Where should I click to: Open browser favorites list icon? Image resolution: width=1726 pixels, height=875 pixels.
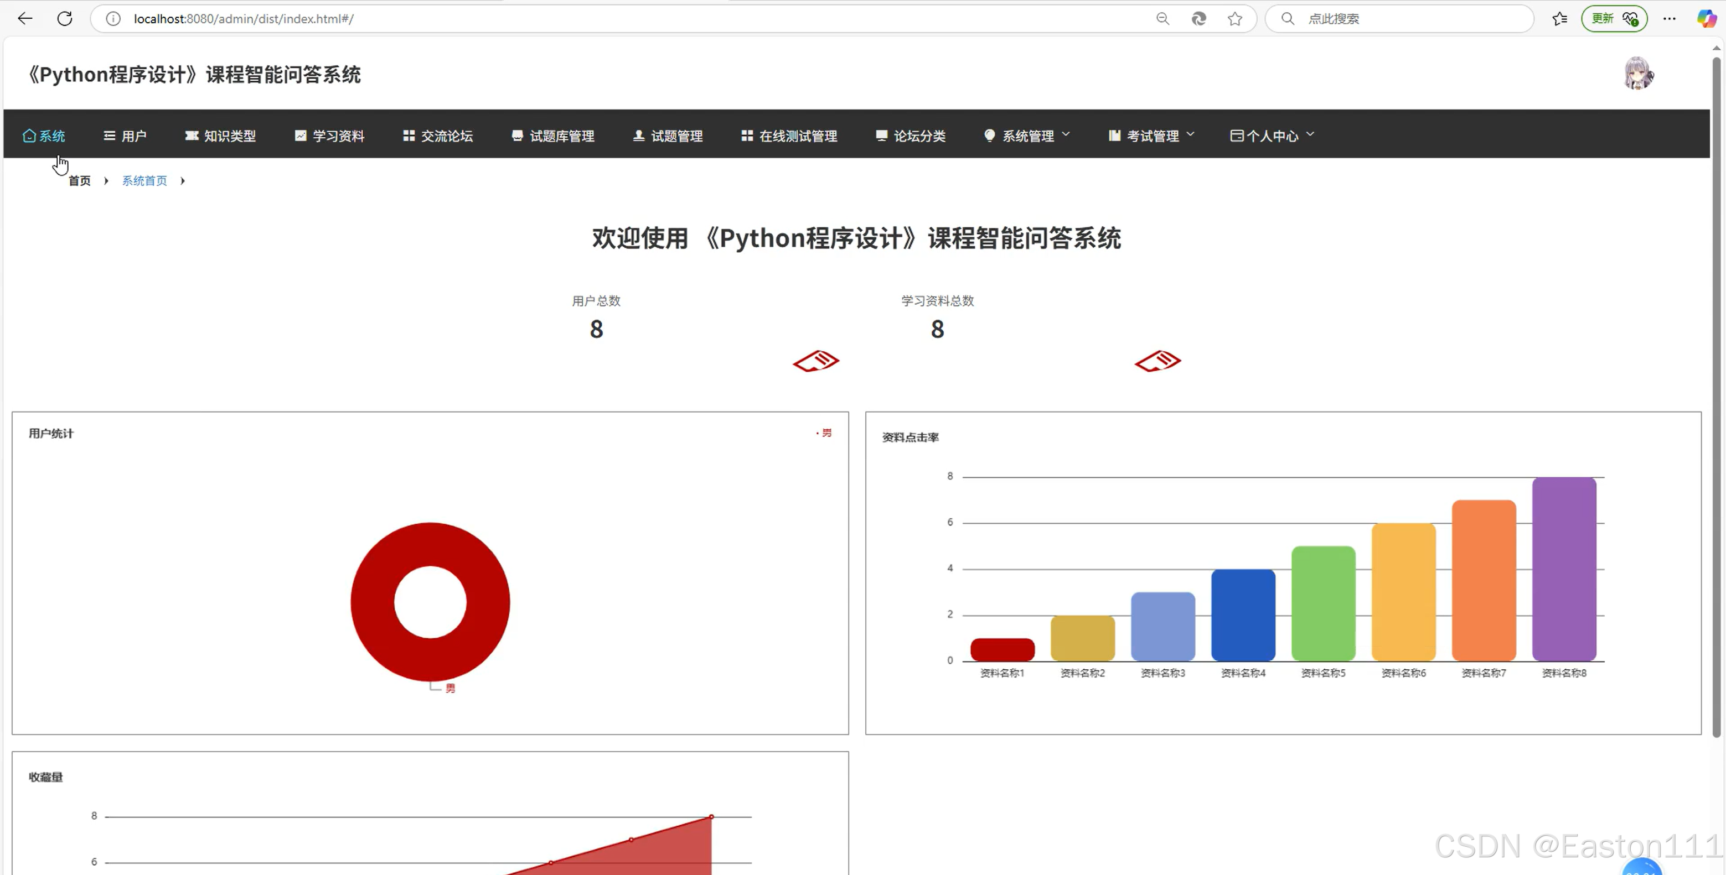point(1559,19)
